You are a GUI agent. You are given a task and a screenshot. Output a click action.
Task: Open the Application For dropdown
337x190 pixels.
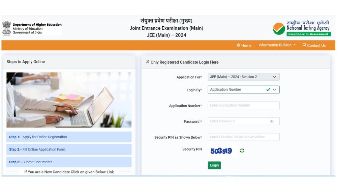pos(244,77)
